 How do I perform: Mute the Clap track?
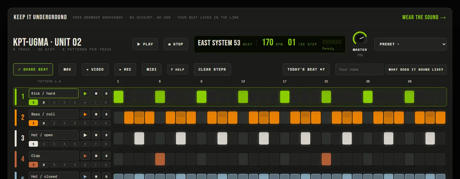click(x=96, y=156)
